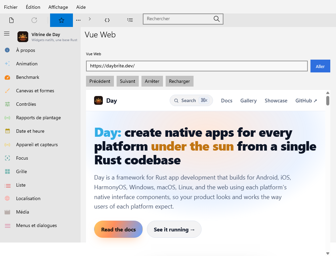Viewport: 336px width, 256px height.
Task: Click the See it running button
Action: (174, 229)
